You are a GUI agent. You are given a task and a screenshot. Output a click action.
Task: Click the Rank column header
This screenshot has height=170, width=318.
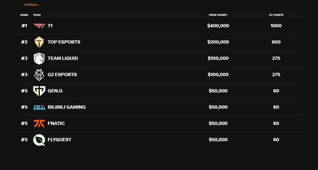[x=24, y=15]
